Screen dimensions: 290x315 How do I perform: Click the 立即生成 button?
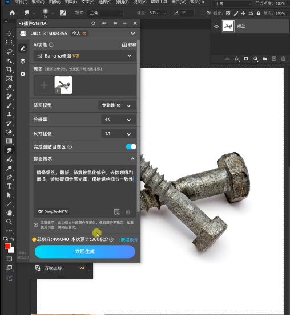pyautogui.click(x=85, y=252)
